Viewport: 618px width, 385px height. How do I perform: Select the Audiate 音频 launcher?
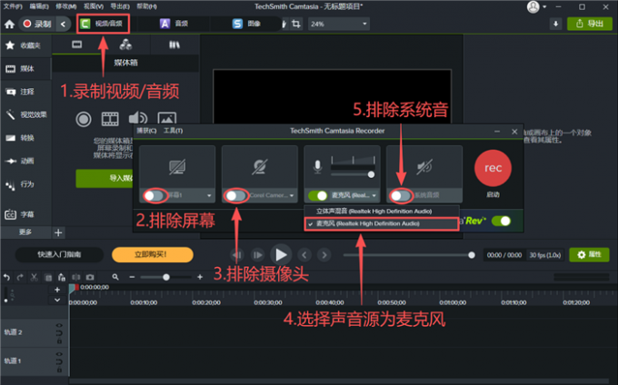(x=174, y=24)
